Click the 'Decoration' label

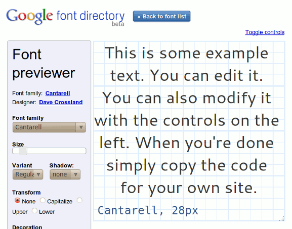[x=27, y=227]
